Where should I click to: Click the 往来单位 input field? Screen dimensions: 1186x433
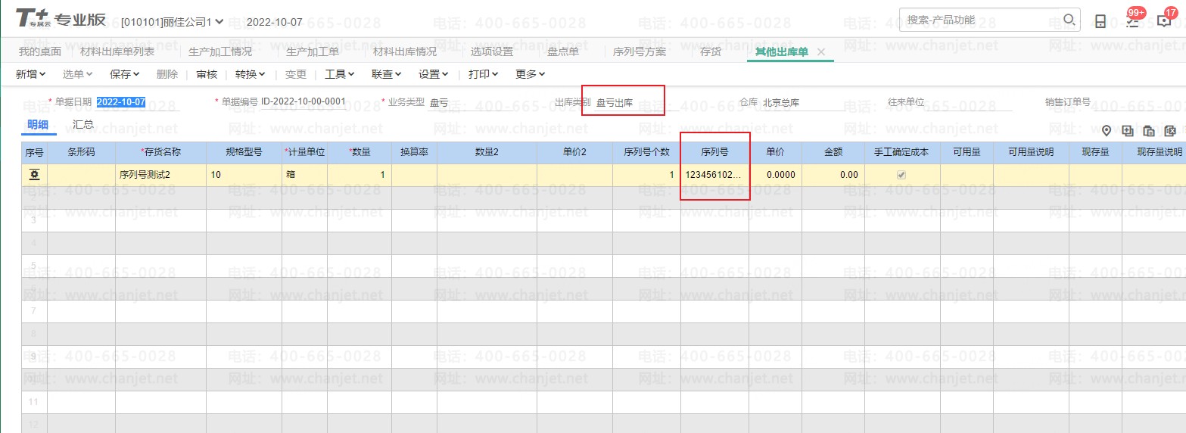[970, 102]
